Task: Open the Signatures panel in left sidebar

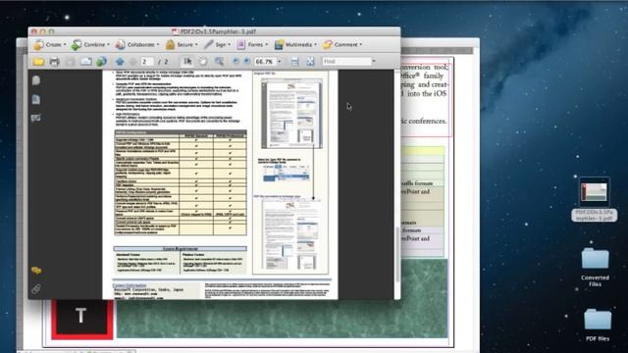Action: coord(36,118)
